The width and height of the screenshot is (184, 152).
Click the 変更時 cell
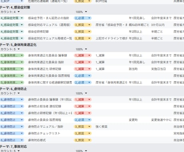(x=133, y=120)
